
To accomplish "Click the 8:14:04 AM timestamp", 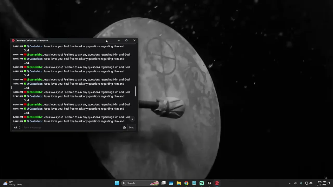I will 18,80.
